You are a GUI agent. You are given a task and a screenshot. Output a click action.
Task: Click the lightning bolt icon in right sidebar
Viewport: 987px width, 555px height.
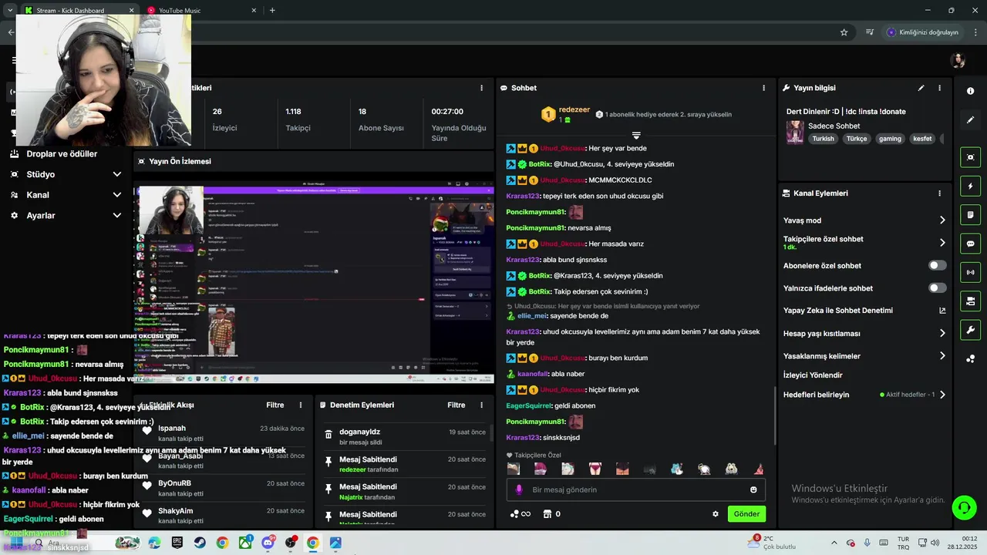tap(970, 186)
